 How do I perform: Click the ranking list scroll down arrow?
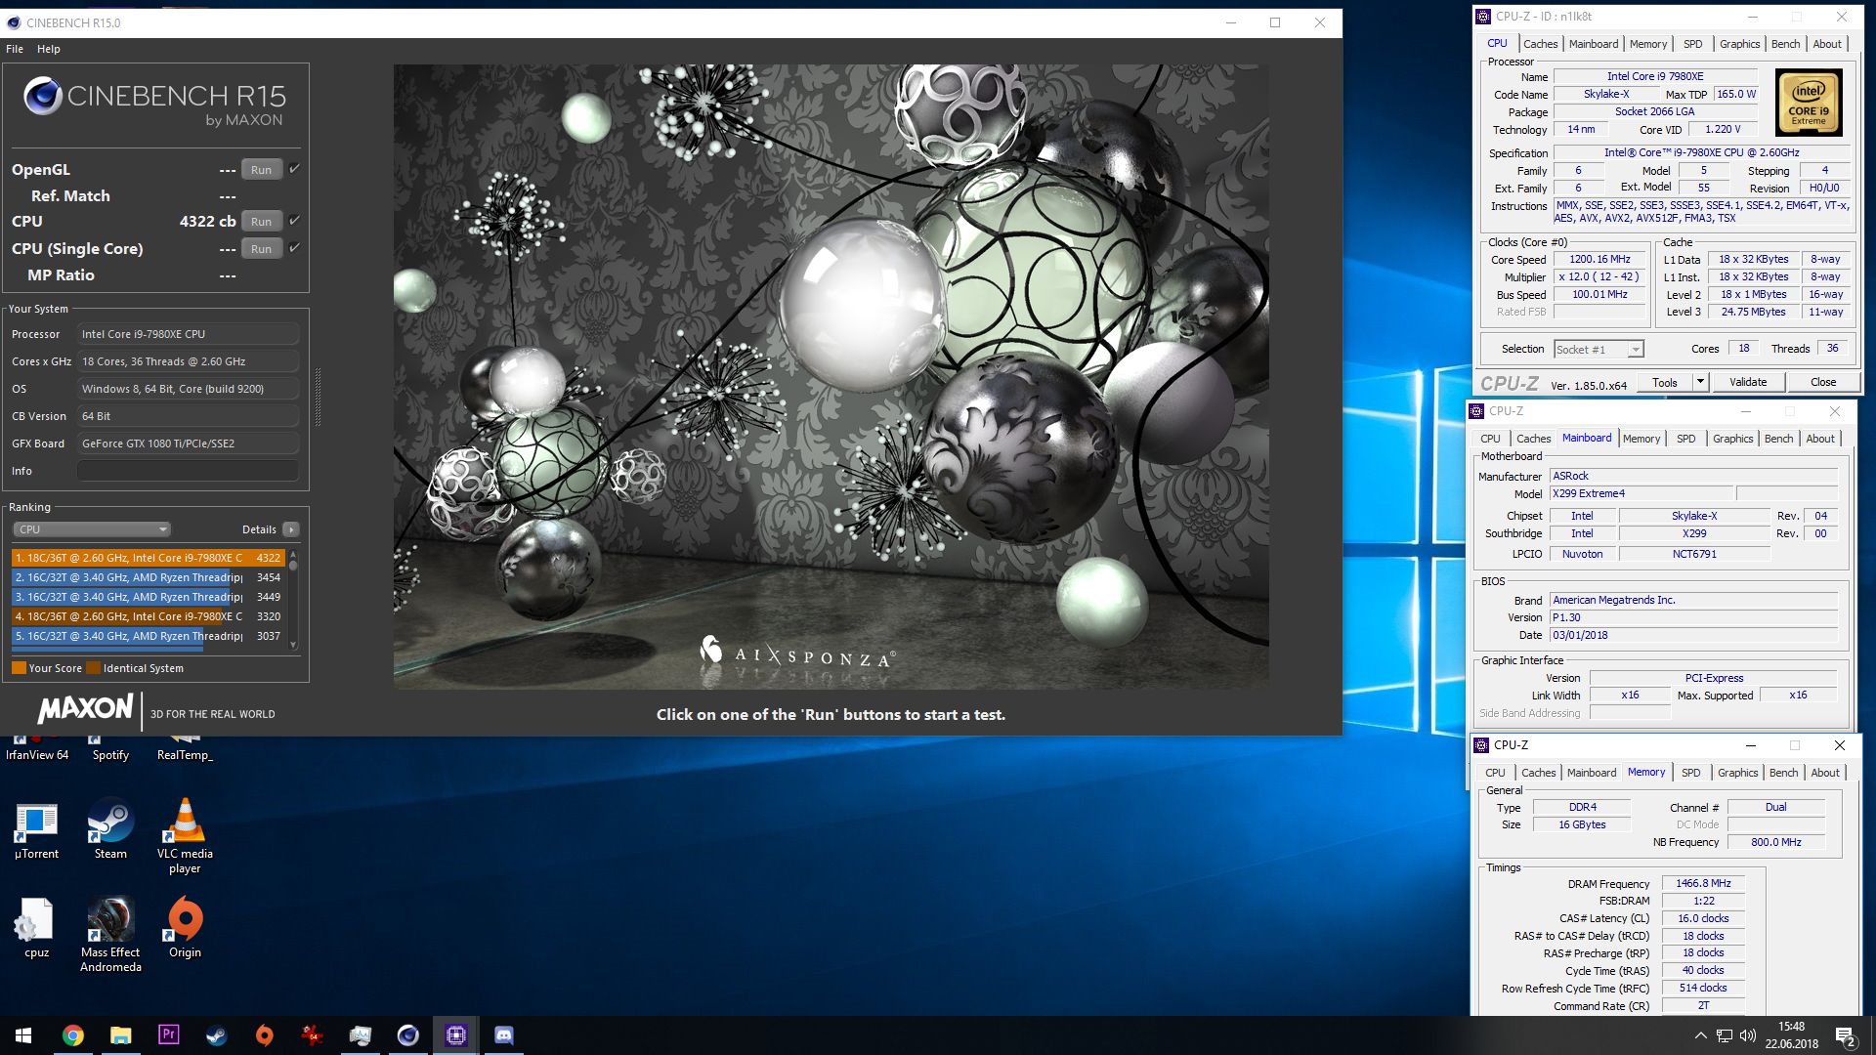(293, 646)
